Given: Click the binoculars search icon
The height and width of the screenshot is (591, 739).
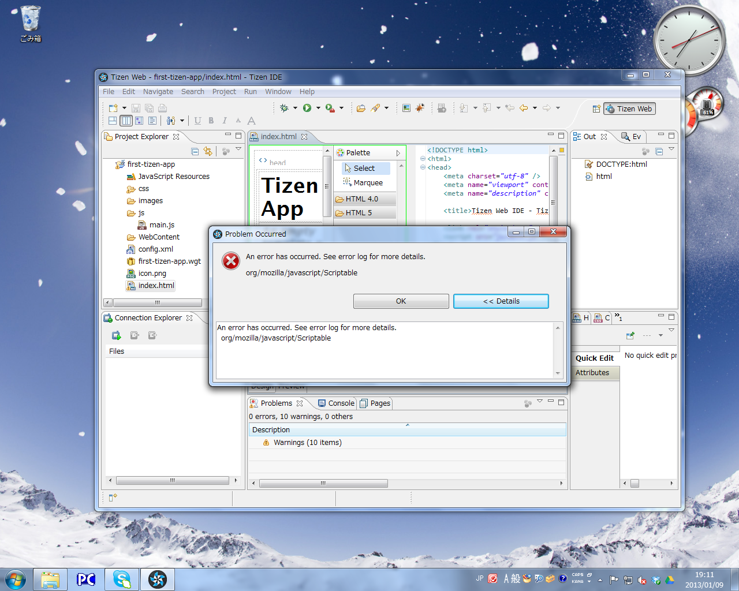Looking at the screenshot, I should [171, 121].
